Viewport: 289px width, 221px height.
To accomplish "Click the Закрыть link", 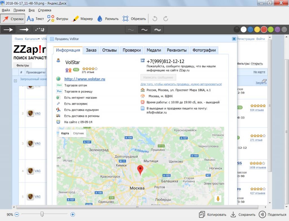I will [261, 83].
